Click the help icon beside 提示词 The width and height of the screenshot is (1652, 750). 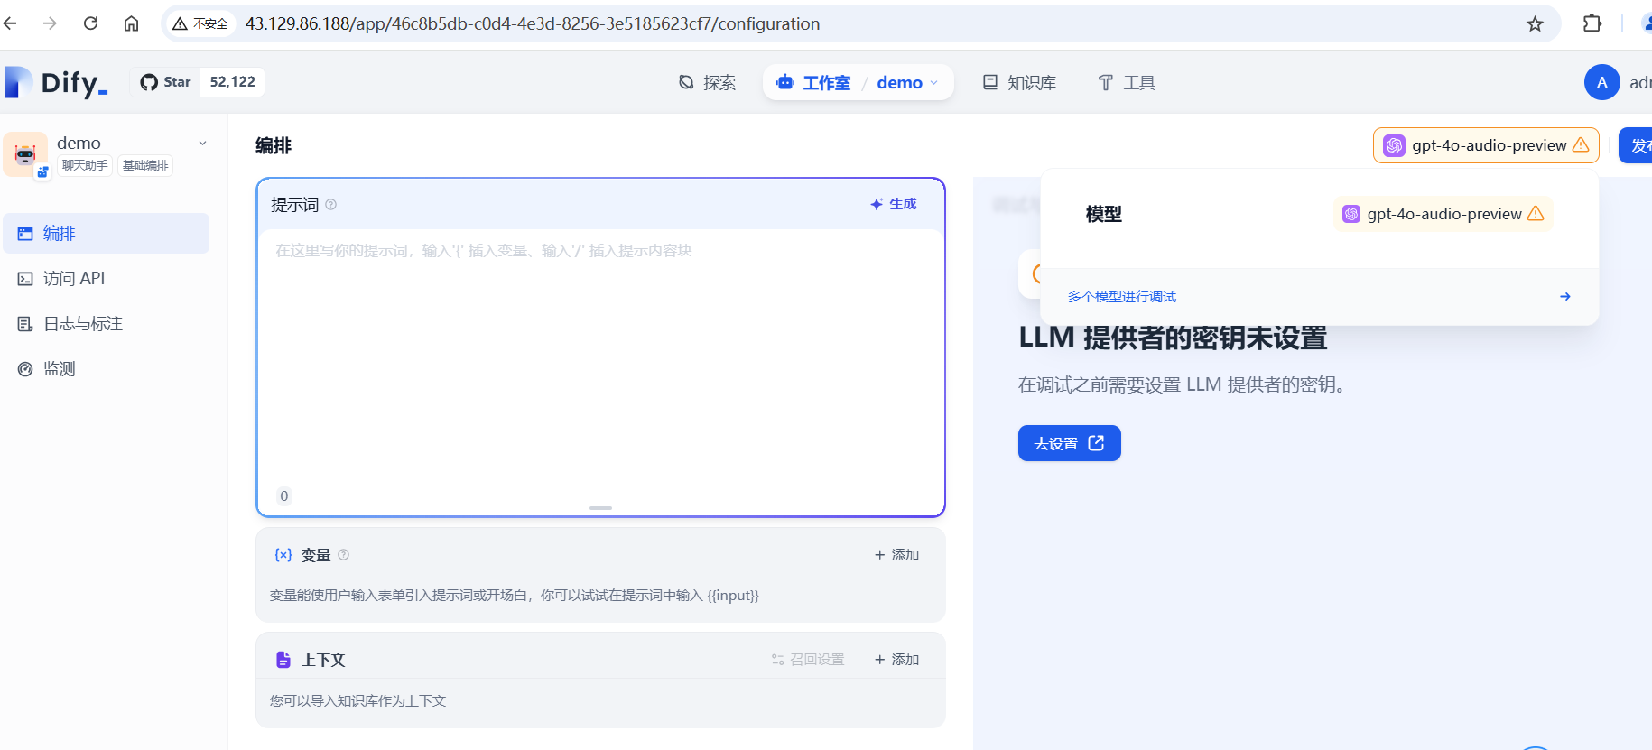(331, 205)
